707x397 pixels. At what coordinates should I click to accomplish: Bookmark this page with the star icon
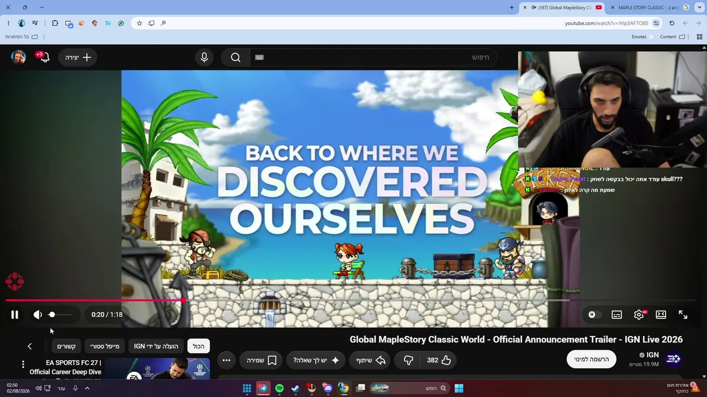pyautogui.click(x=139, y=23)
